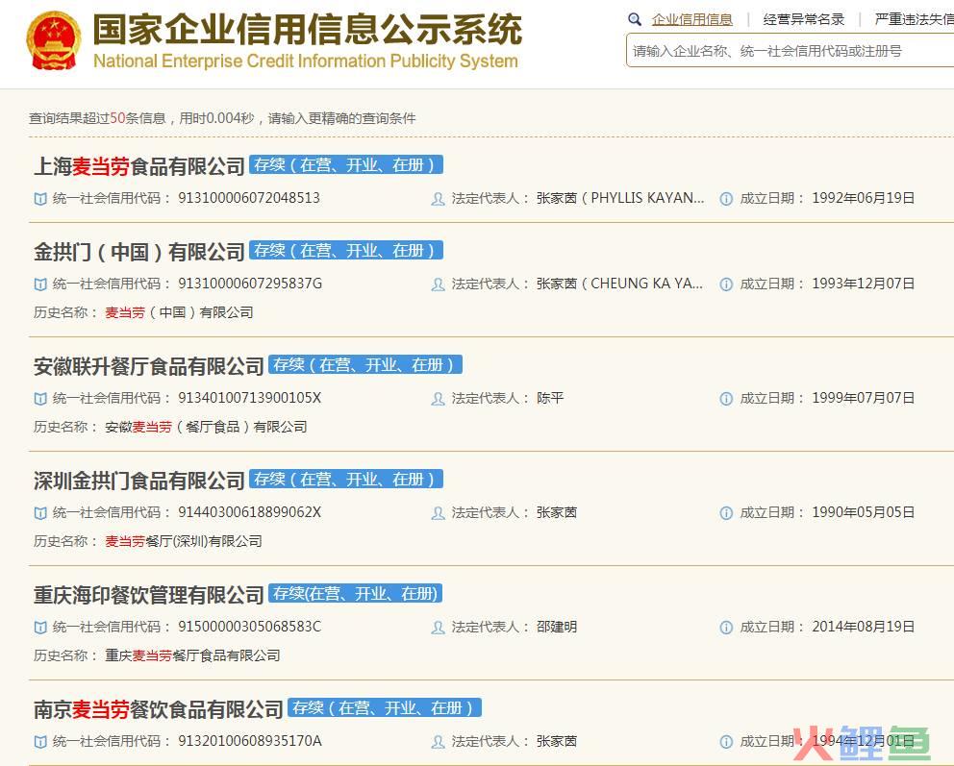Select the credit code 91310000607295837G

click(250, 284)
